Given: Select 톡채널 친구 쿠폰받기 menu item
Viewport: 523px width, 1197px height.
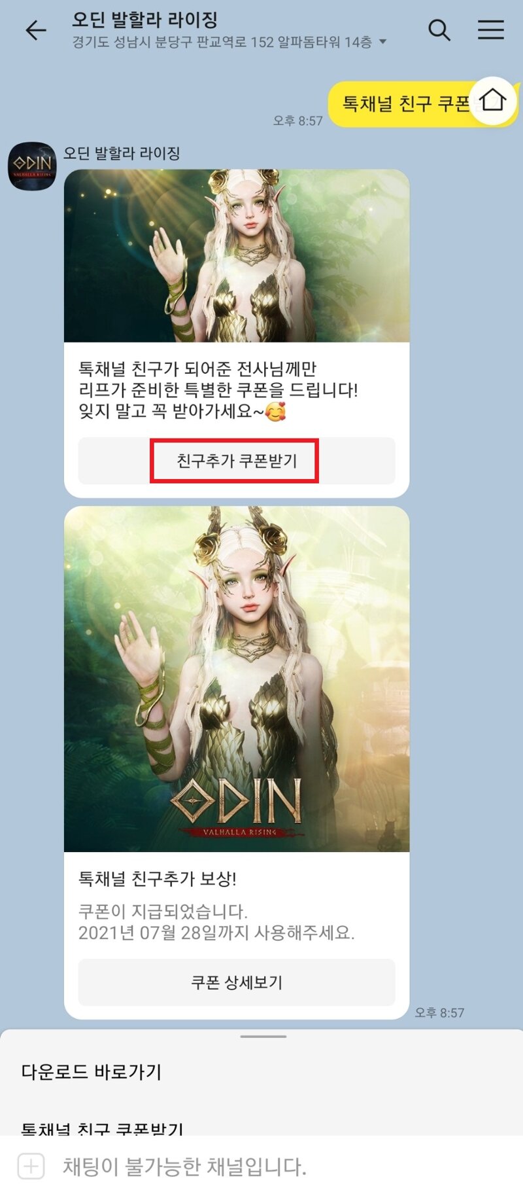Looking at the screenshot, I should coord(103,1128).
